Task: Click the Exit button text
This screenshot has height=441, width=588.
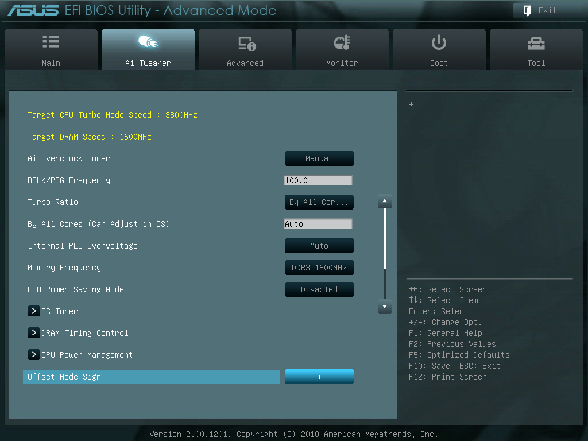Action: click(x=547, y=10)
